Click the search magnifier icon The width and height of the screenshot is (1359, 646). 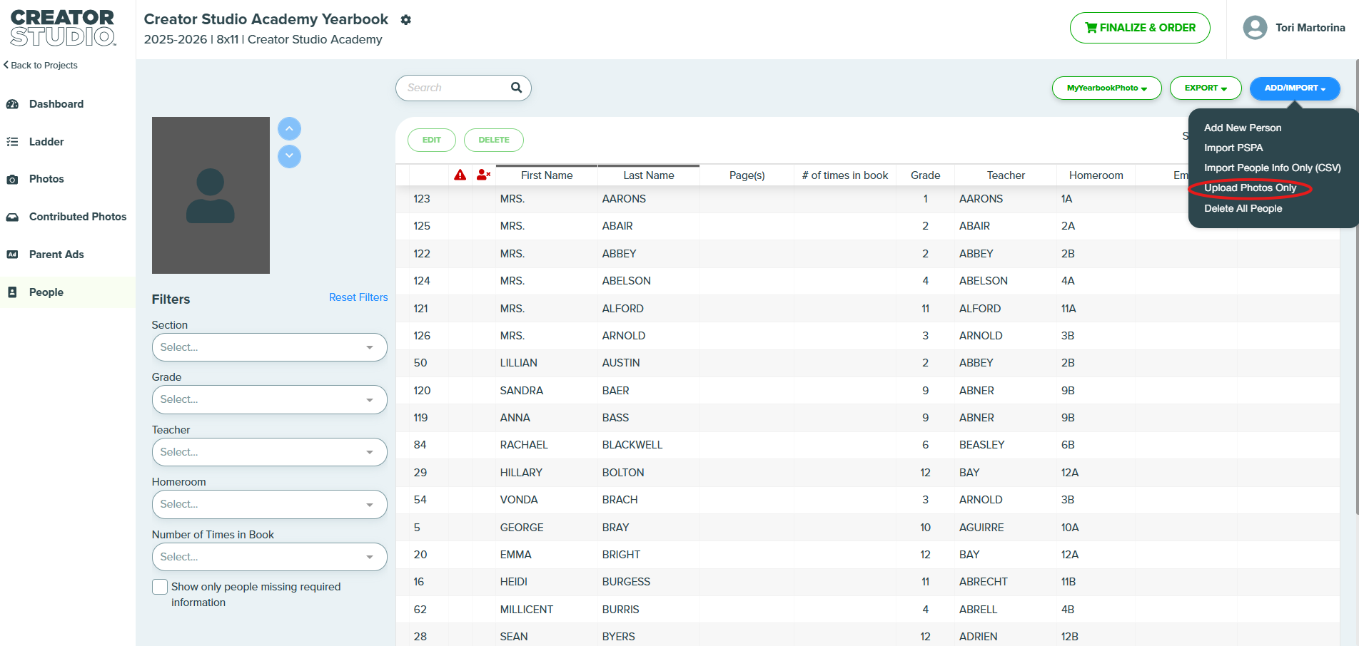pos(516,88)
